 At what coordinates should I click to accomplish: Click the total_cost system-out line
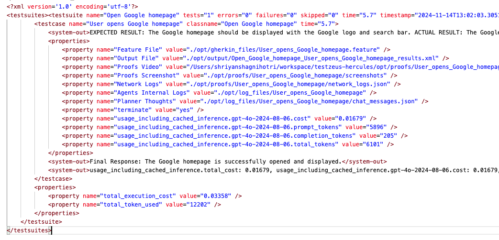[x=273, y=170]
